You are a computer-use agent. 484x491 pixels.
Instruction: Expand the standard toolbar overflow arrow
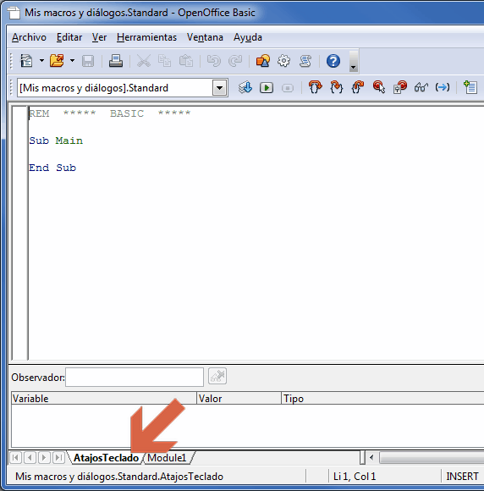354,61
